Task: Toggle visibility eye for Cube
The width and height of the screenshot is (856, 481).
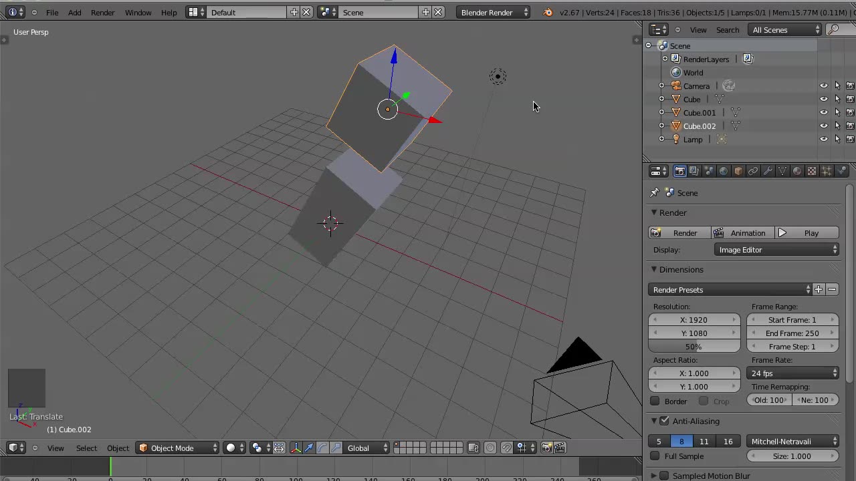Action: [824, 99]
